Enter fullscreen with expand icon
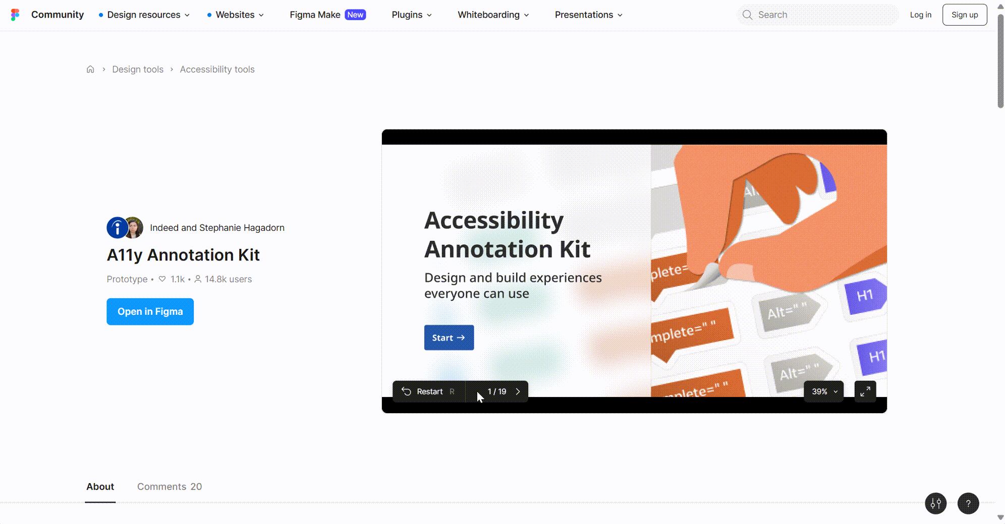Image resolution: width=1005 pixels, height=524 pixels. (x=865, y=391)
